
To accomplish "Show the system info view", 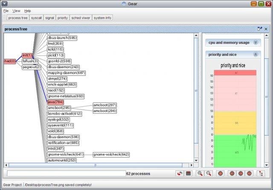I will pos(102,18).
